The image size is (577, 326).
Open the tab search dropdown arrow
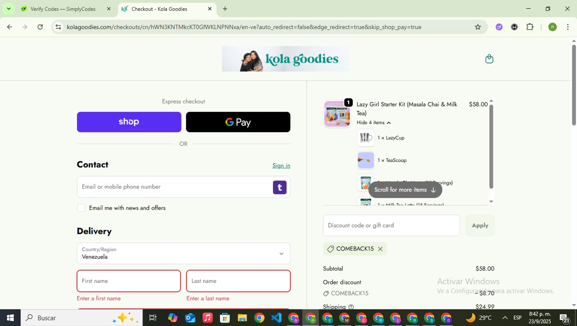point(8,8)
